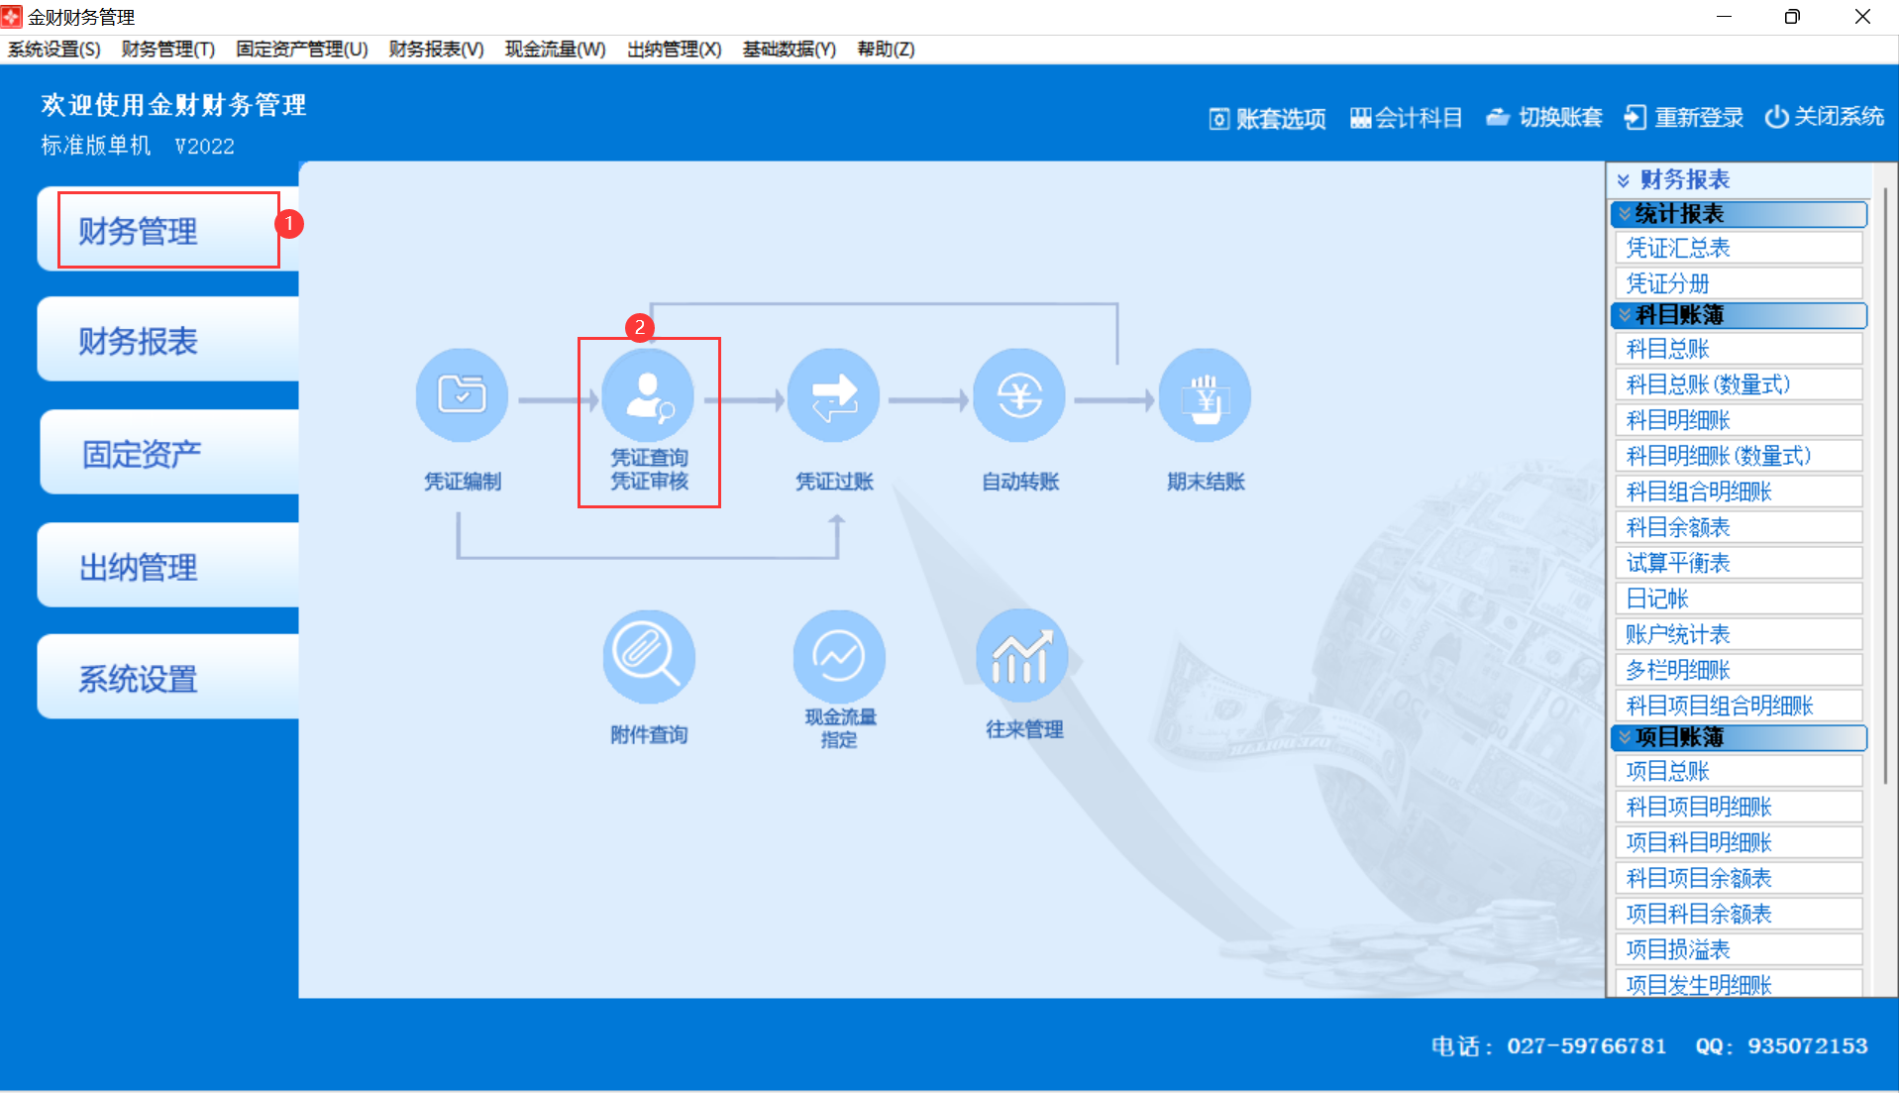
Task: Open the 财务管理(T) menu
Action: click(x=168, y=49)
